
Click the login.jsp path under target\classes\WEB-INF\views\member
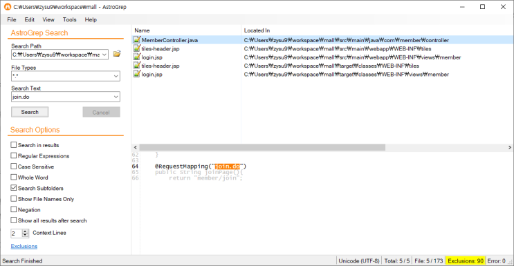(x=347, y=74)
